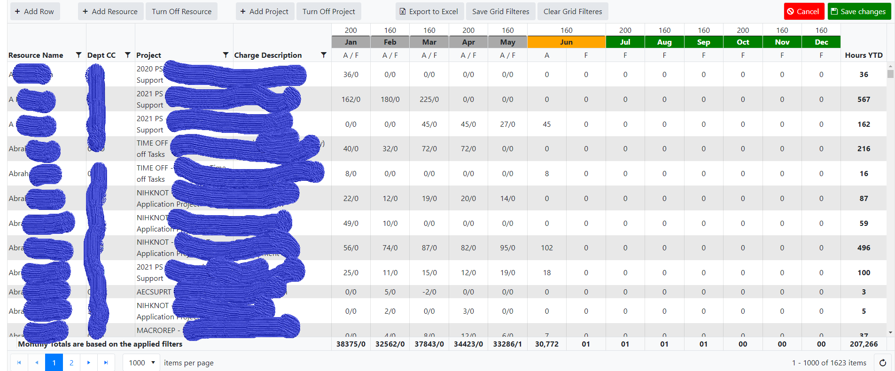
Task: Jump to the last page arrow
Action: click(x=106, y=363)
